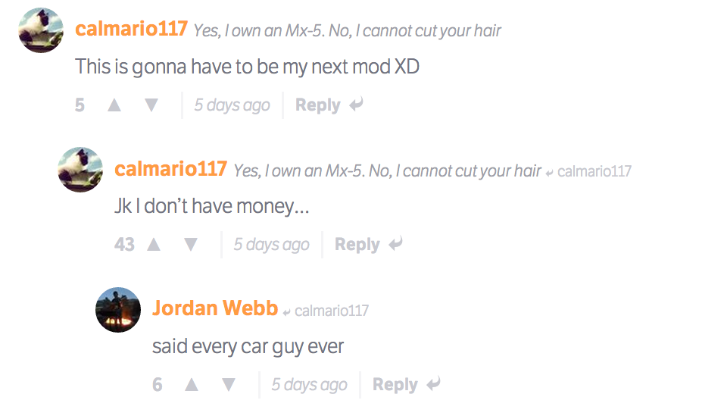This screenshot has height=419, width=727.
Task: Upvote Jordan Webb's "said every car guy" comment
Action: pos(192,385)
